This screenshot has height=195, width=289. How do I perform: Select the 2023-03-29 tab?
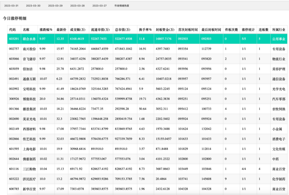point(55,6)
